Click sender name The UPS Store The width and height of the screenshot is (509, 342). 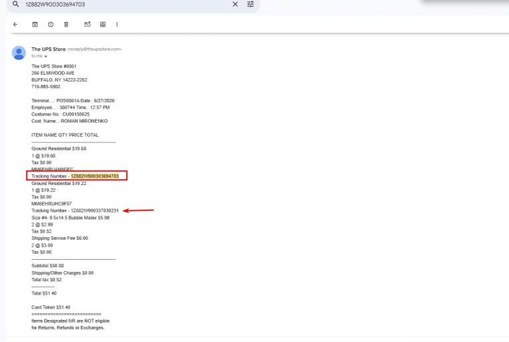[x=49, y=49]
